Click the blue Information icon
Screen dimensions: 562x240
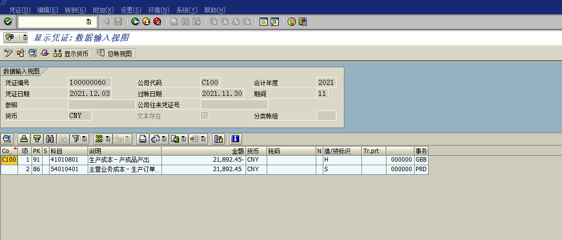coord(236,139)
